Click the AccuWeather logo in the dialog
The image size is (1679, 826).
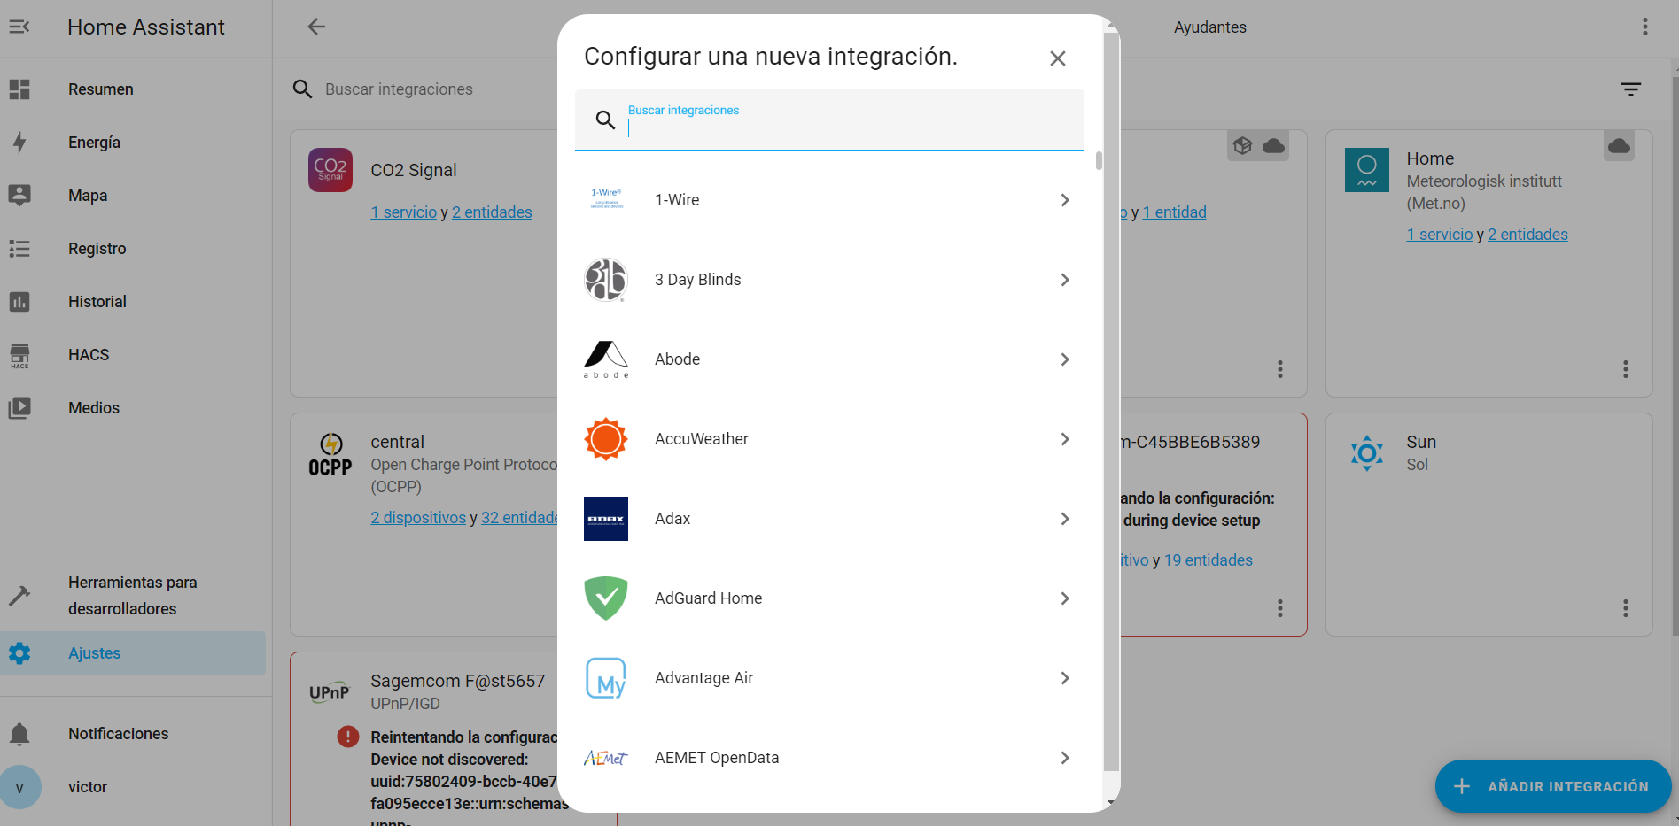point(606,439)
